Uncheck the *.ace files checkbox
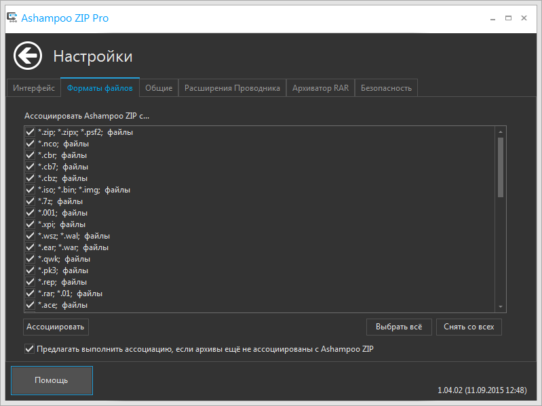Screen dimensions: 542x406 click(x=30, y=305)
